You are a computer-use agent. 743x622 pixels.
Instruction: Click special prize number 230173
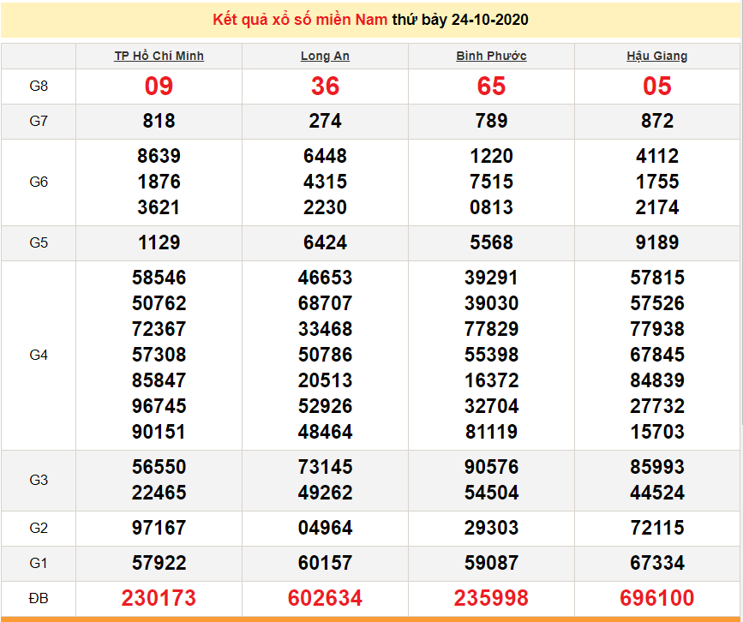tap(159, 598)
